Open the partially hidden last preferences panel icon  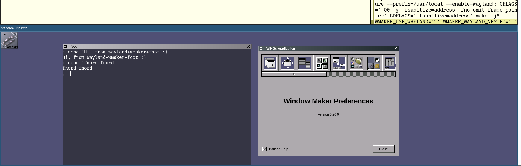coord(389,63)
